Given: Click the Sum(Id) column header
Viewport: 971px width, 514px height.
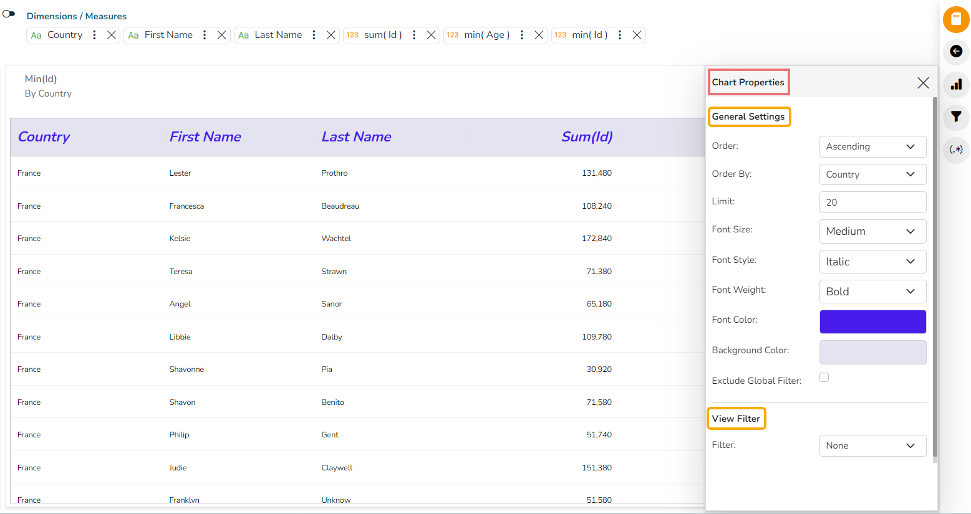Looking at the screenshot, I should click(x=586, y=137).
